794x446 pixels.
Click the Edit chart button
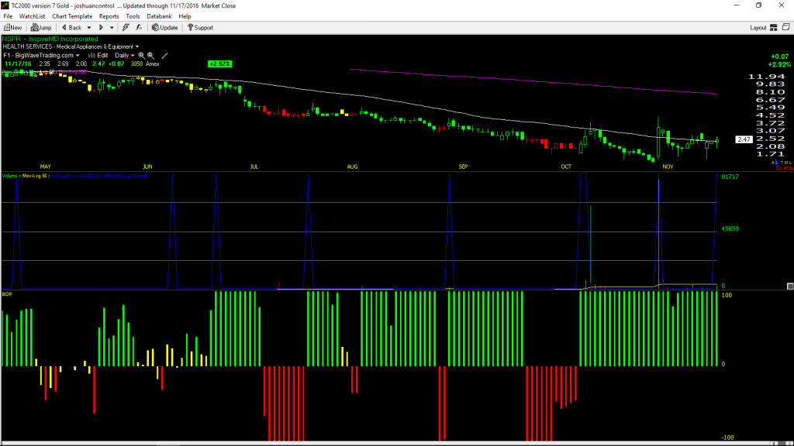tap(98, 56)
